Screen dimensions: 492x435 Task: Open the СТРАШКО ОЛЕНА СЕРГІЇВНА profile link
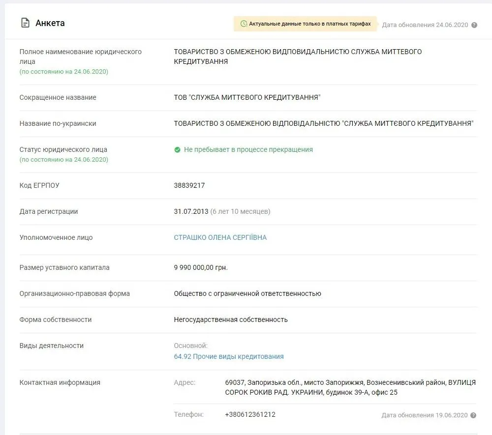220,237
